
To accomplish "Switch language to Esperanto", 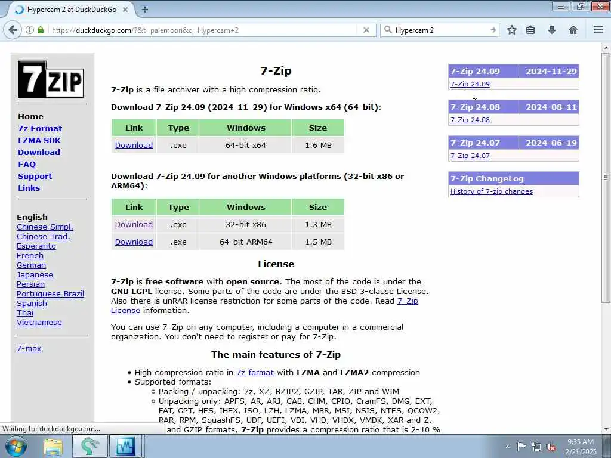I will click(36, 246).
